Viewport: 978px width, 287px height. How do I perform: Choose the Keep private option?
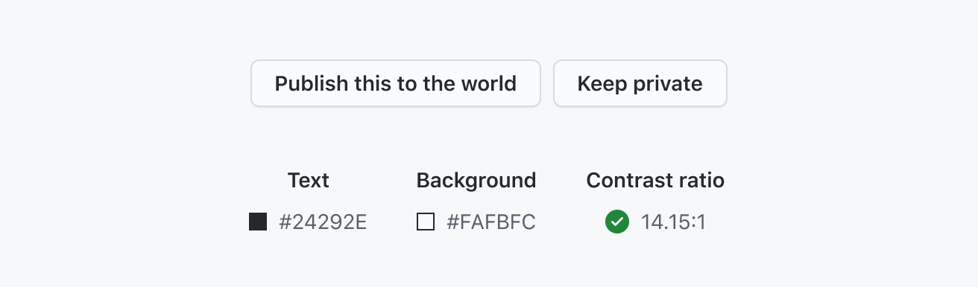(x=640, y=83)
